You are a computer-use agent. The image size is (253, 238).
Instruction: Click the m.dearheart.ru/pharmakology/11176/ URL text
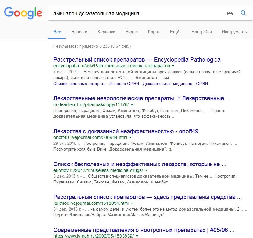(x=91, y=104)
